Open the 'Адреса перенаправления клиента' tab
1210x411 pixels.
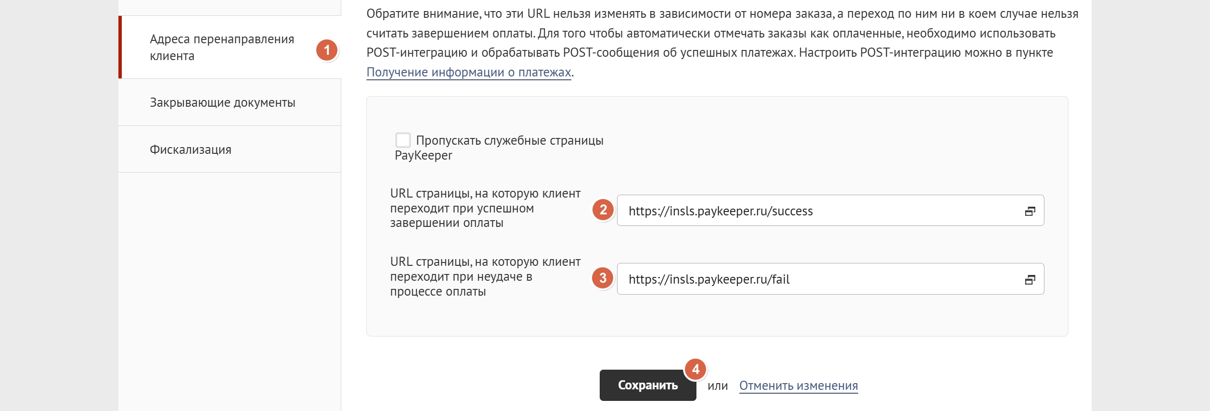click(x=230, y=47)
